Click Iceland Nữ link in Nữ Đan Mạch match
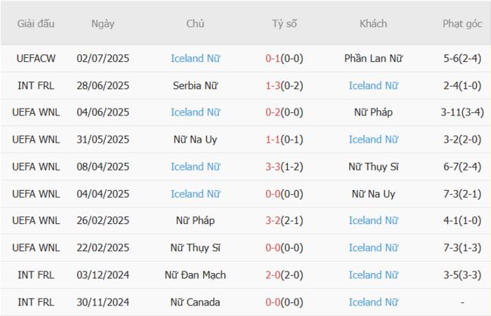Viewport: 491px width, 316px height. coord(373,275)
